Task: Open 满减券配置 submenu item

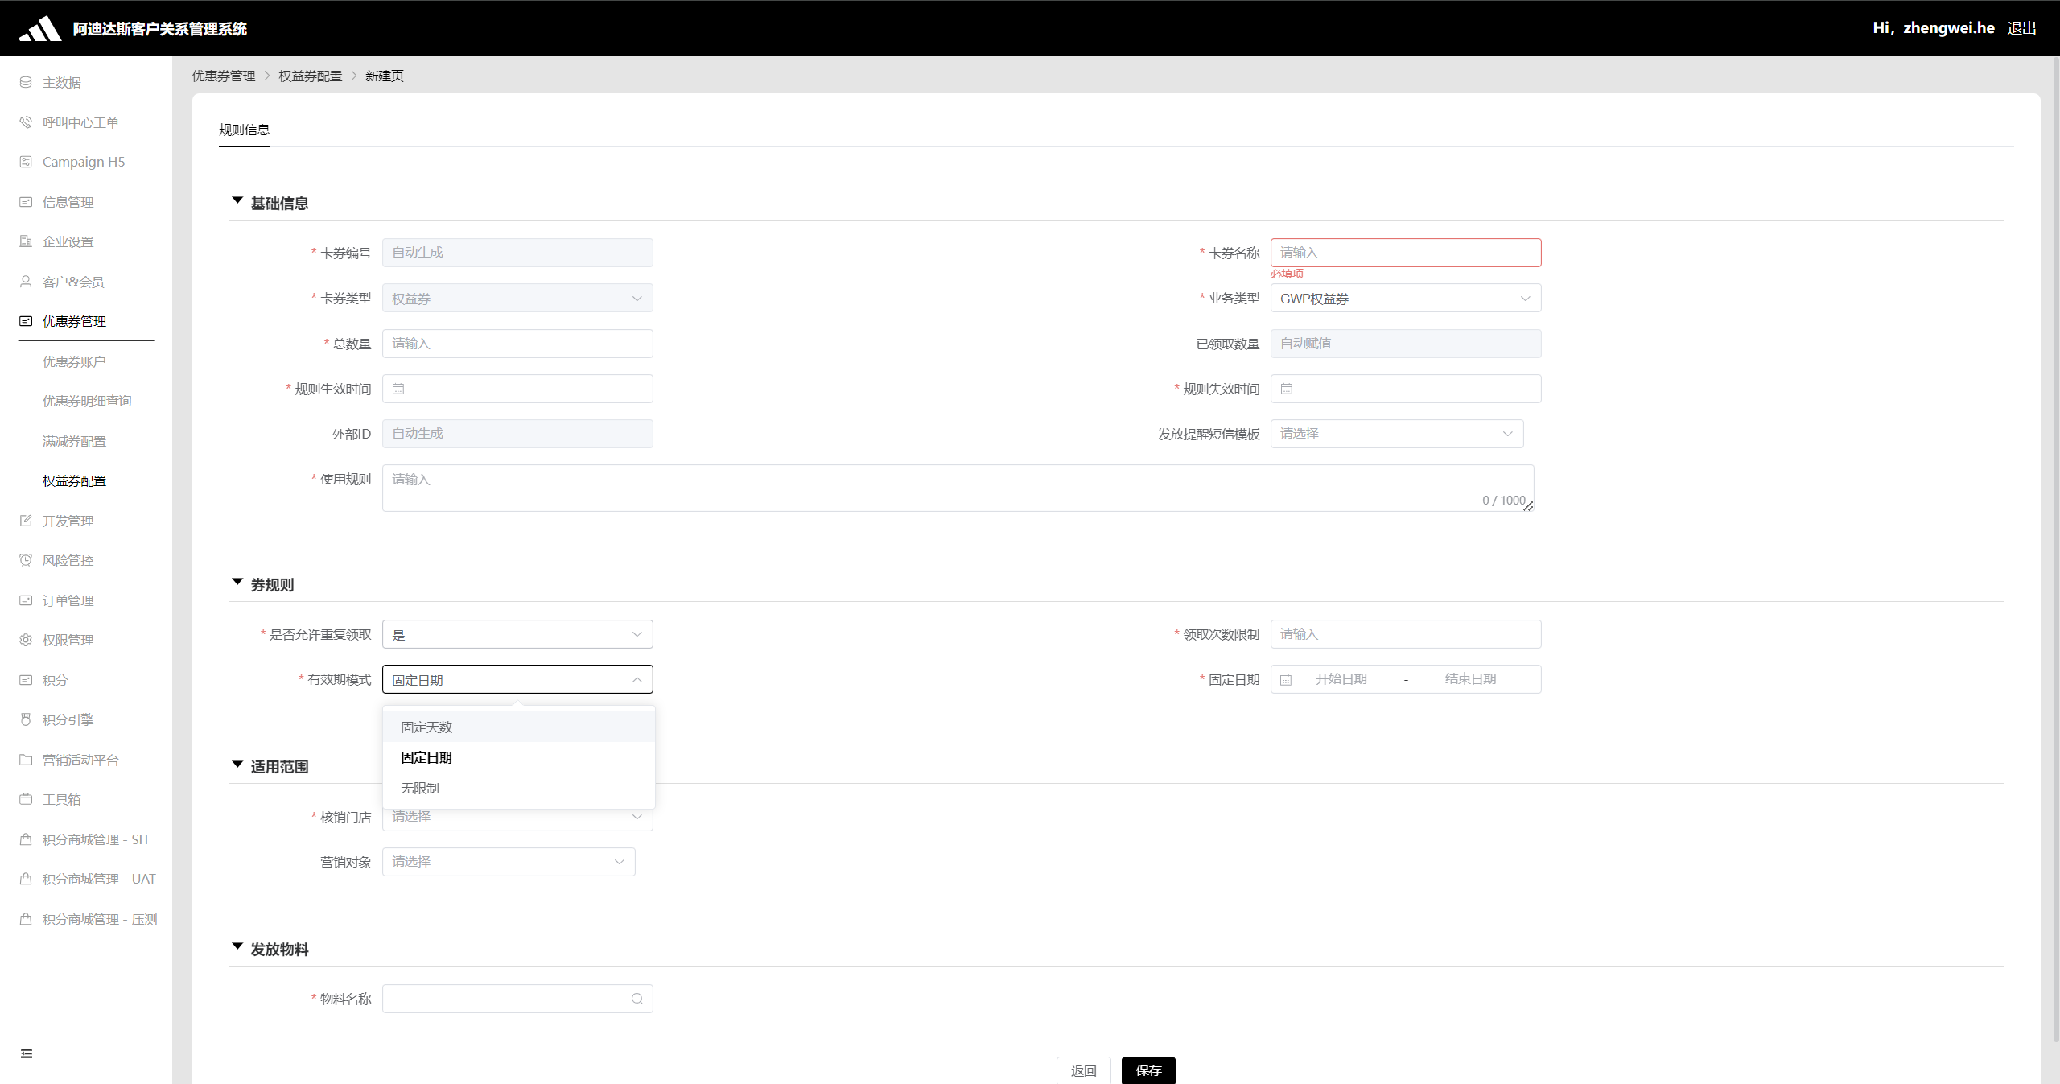Action: click(74, 441)
